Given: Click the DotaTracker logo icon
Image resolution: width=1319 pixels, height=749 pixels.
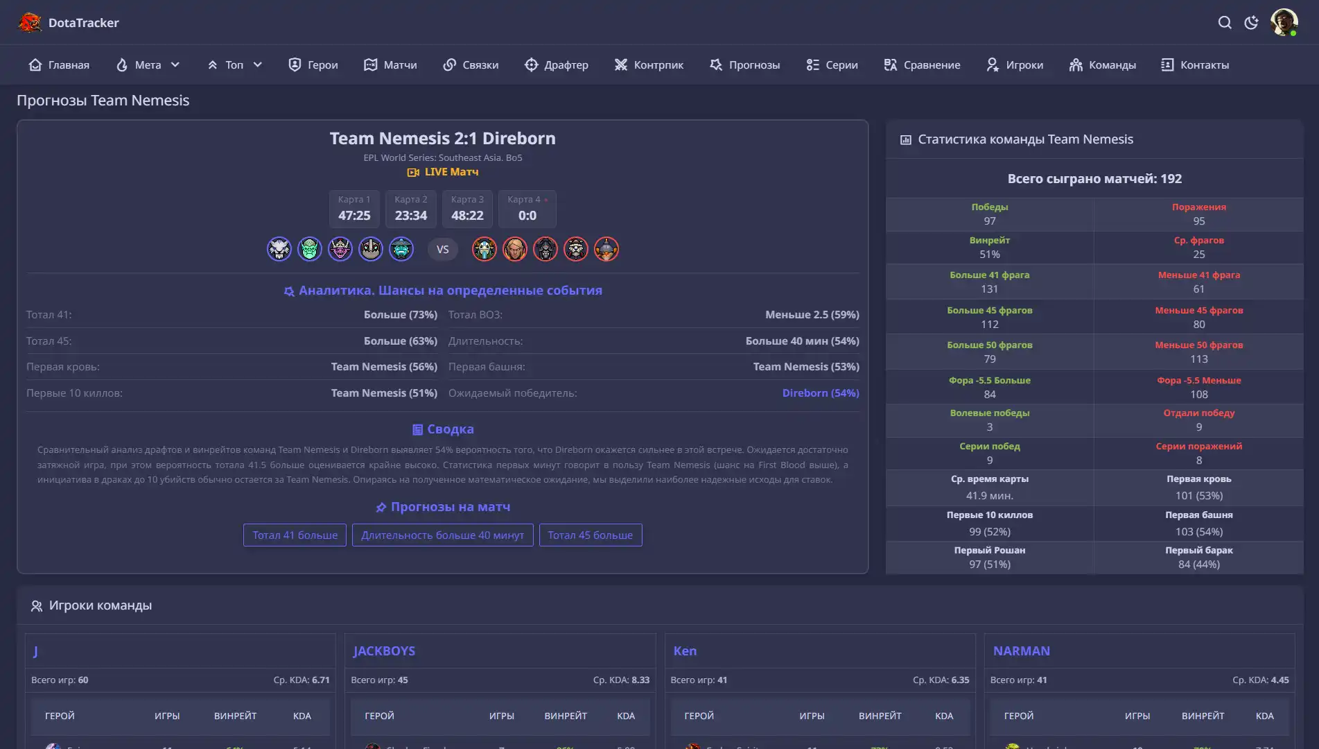Looking at the screenshot, I should (30, 22).
